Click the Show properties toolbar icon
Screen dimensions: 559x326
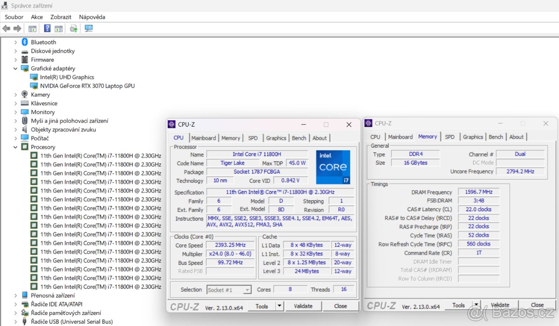coord(59,28)
